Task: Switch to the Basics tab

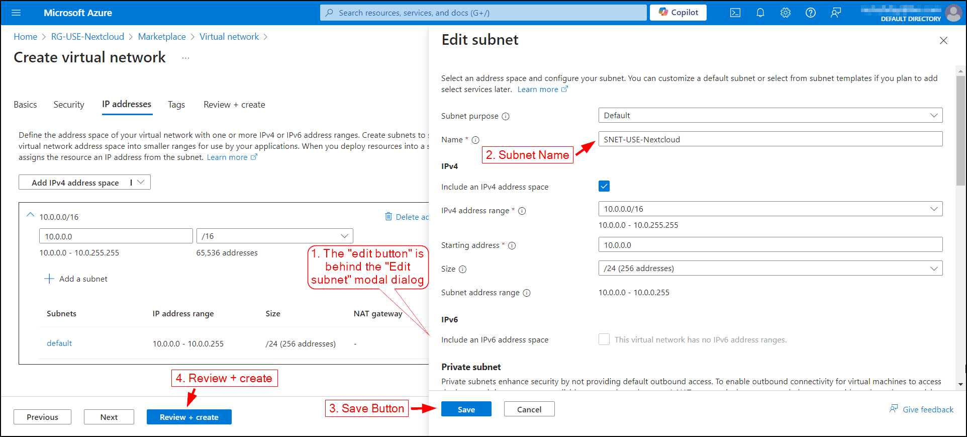Action: click(x=25, y=105)
